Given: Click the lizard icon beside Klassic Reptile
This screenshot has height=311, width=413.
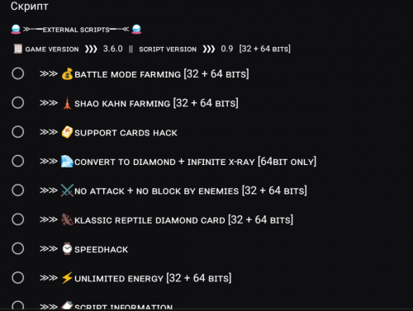Looking at the screenshot, I should tap(67, 219).
